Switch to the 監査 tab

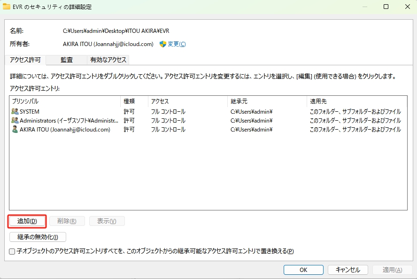(65, 60)
